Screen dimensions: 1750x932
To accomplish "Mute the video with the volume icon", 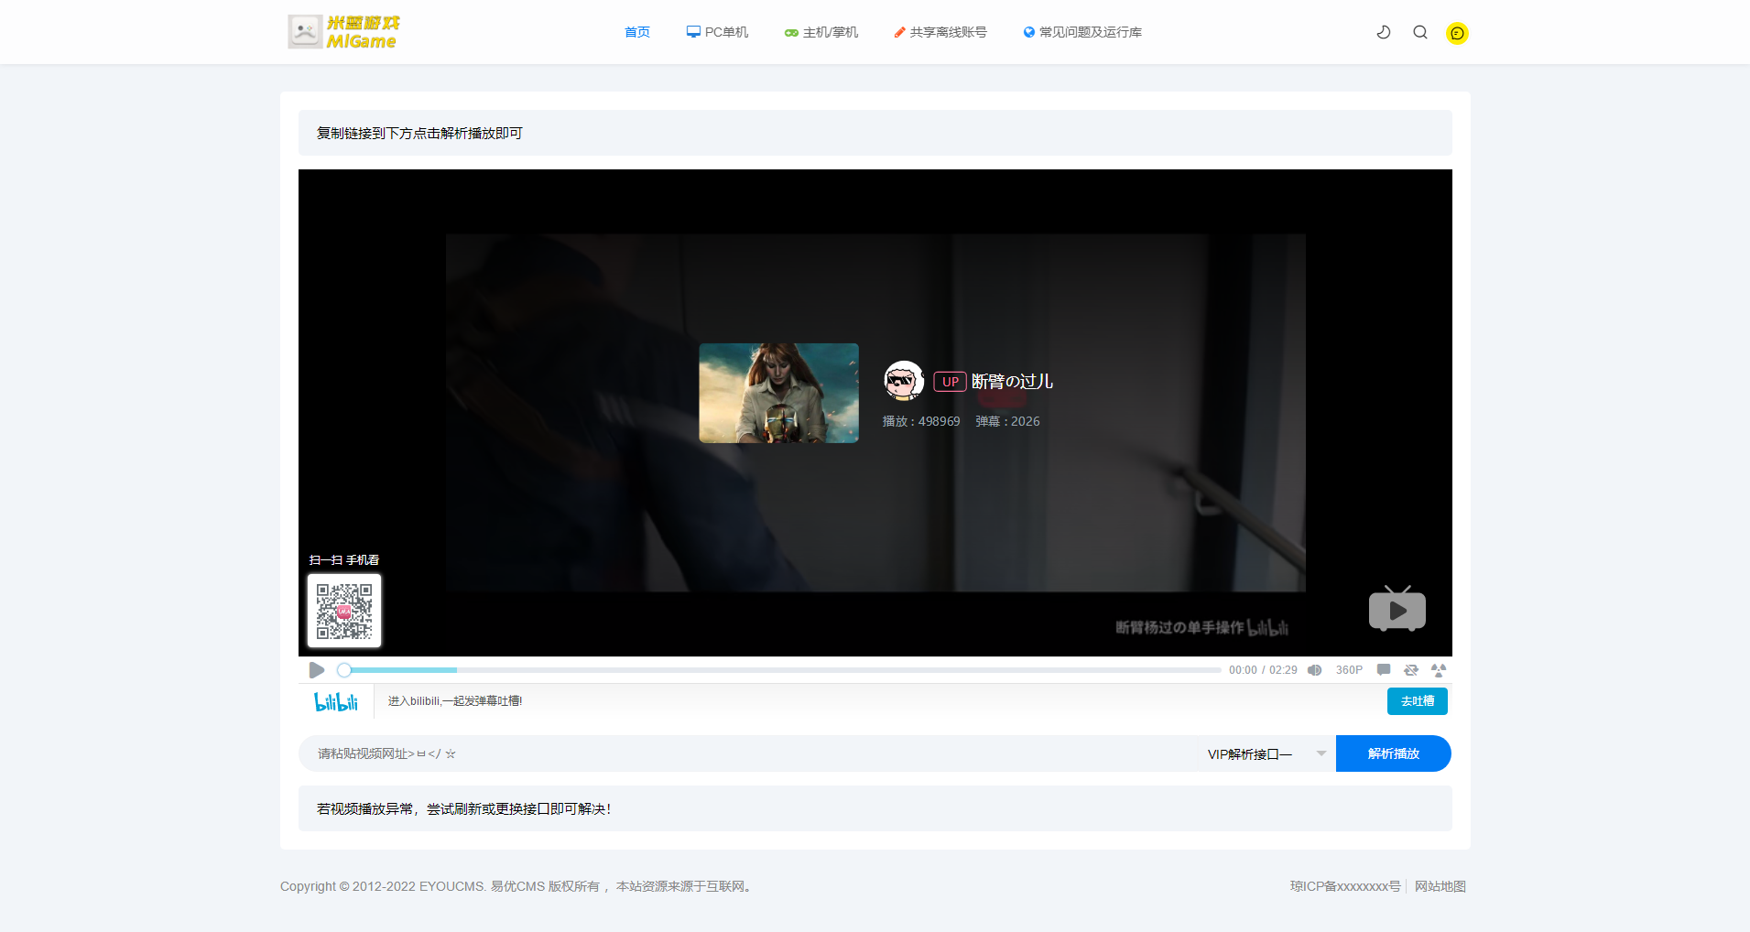I will point(1315,670).
